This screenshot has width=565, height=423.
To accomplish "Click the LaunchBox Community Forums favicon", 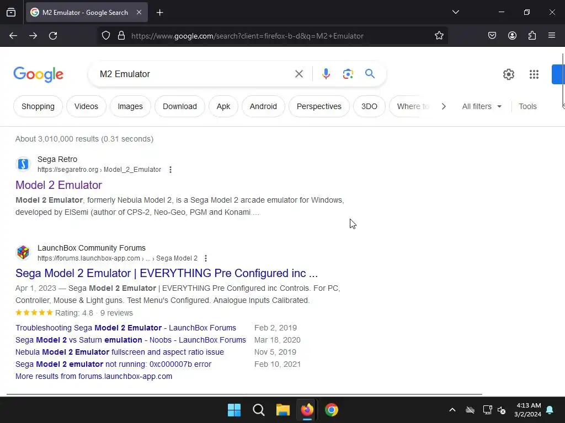I will [x=23, y=252].
